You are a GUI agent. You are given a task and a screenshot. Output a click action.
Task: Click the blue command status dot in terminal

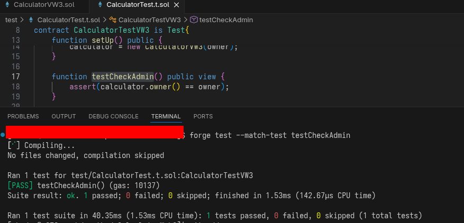[3, 135]
